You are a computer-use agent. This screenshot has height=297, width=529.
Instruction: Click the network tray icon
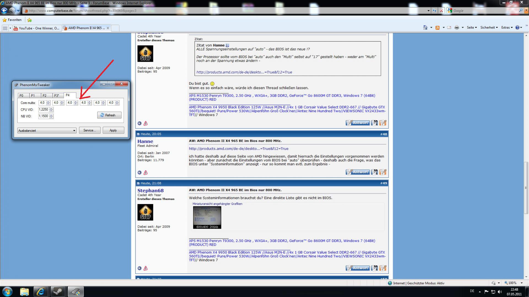(493, 291)
